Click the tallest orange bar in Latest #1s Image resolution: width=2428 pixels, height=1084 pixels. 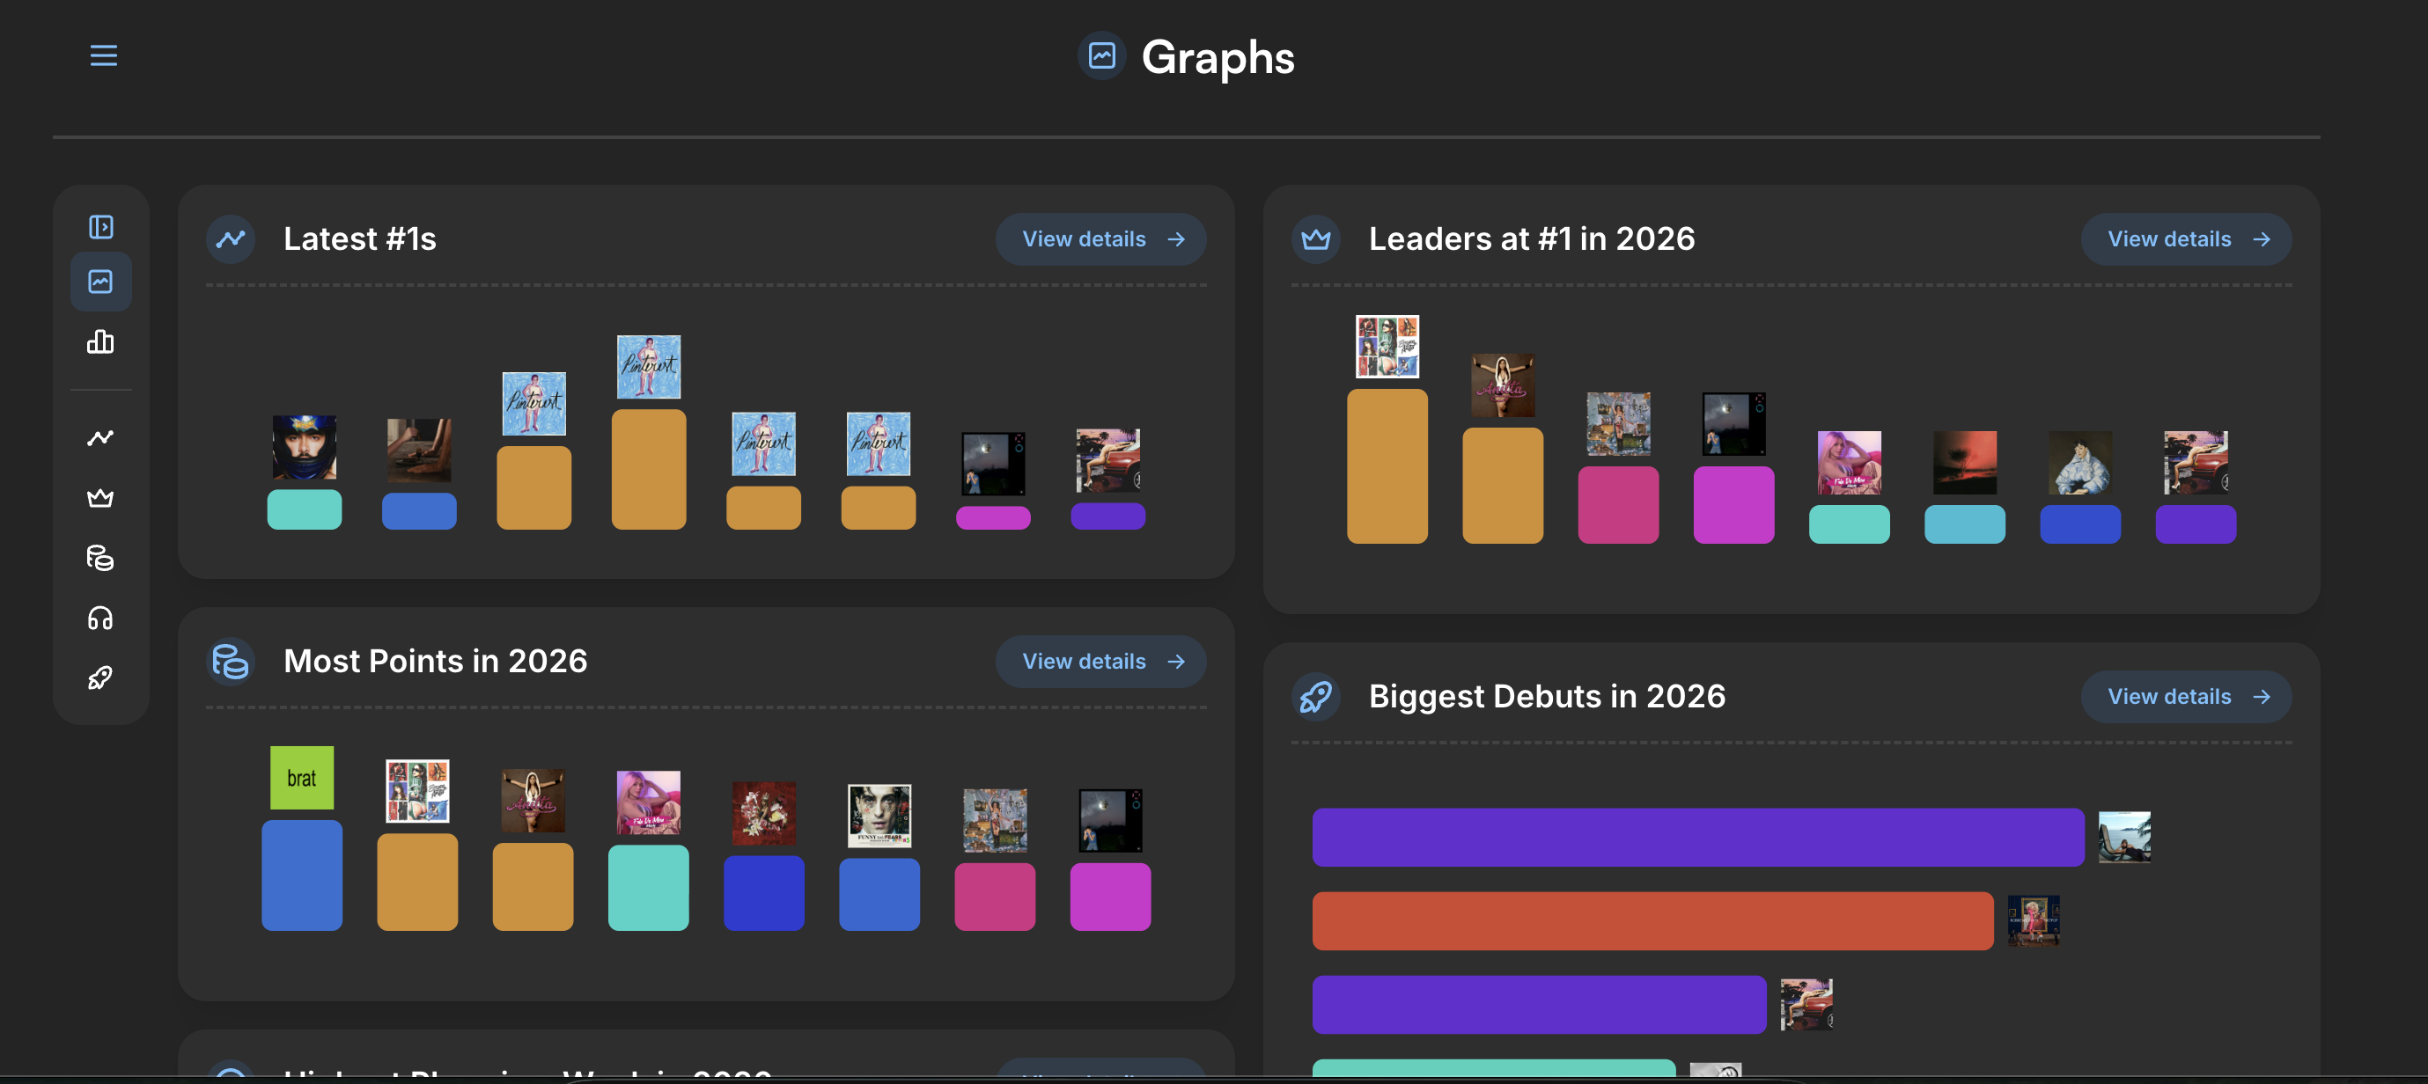(x=650, y=469)
